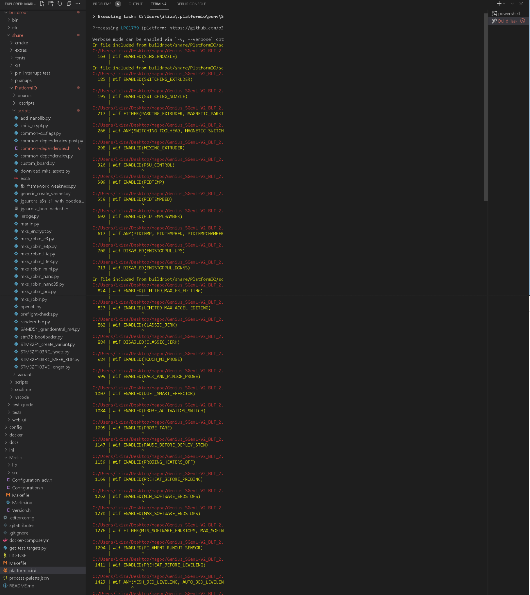Screen dimensions: 530x595
Task: Refresh the Explorer file tree
Action: (60, 4)
